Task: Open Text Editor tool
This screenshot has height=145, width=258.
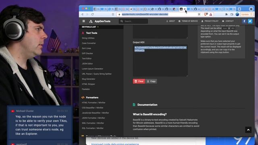Action: pyautogui.click(x=87, y=58)
